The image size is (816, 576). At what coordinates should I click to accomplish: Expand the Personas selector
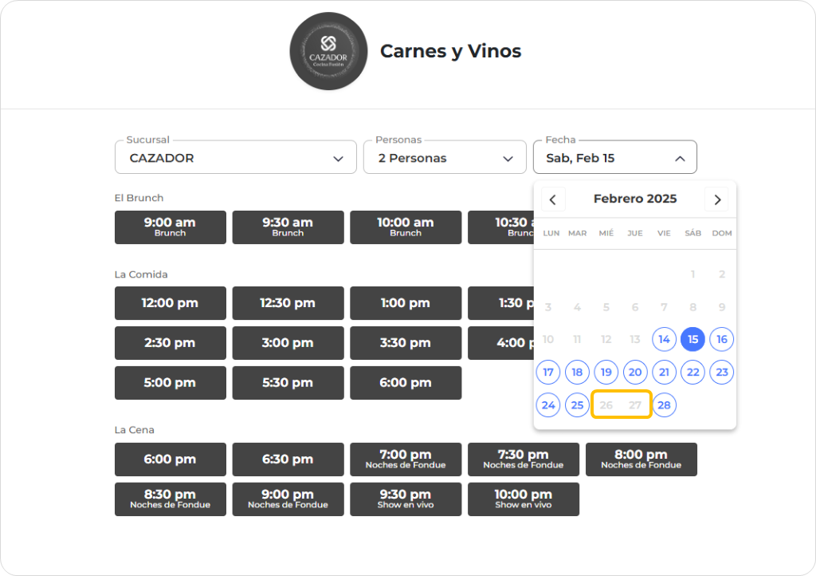coord(444,158)
